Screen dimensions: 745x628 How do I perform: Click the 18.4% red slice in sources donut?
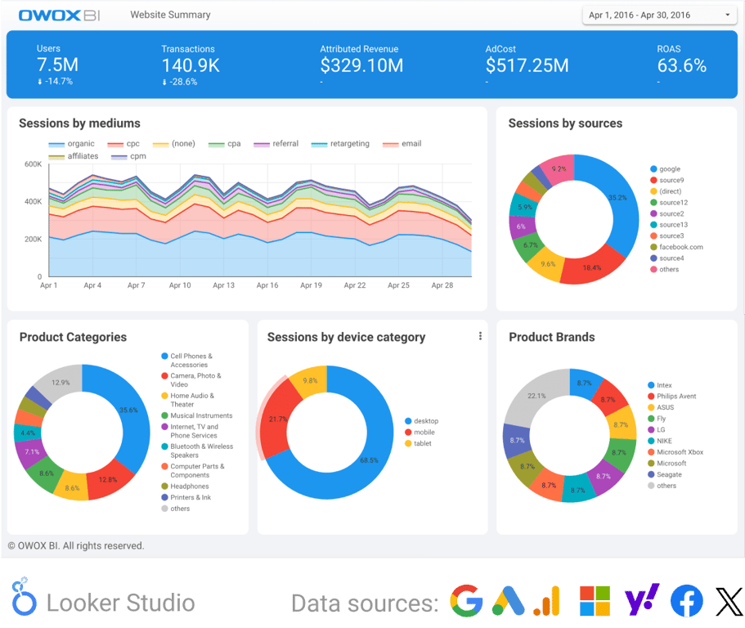point(593,267)
